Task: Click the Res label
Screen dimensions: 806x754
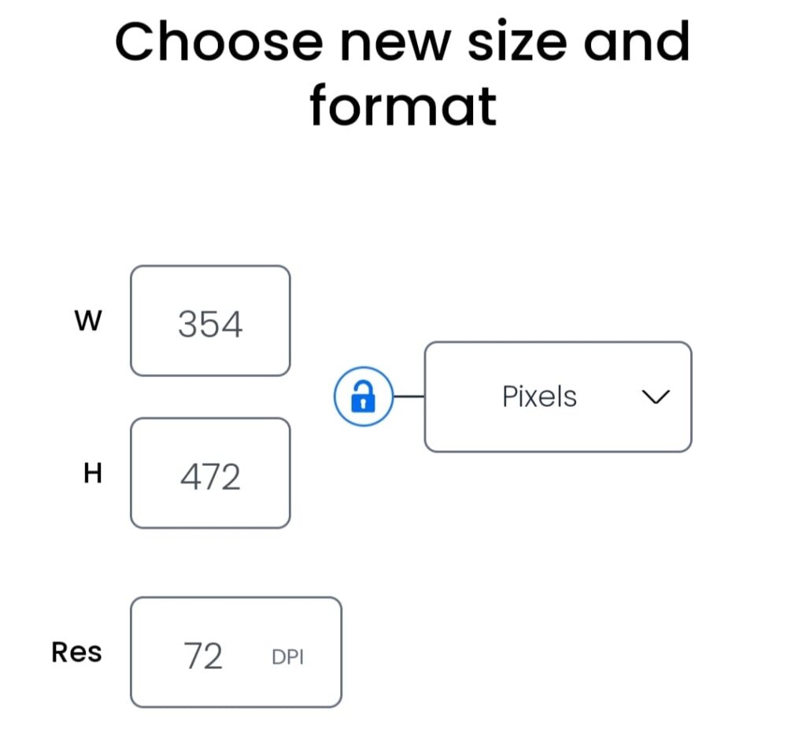Action: (76, 652)
